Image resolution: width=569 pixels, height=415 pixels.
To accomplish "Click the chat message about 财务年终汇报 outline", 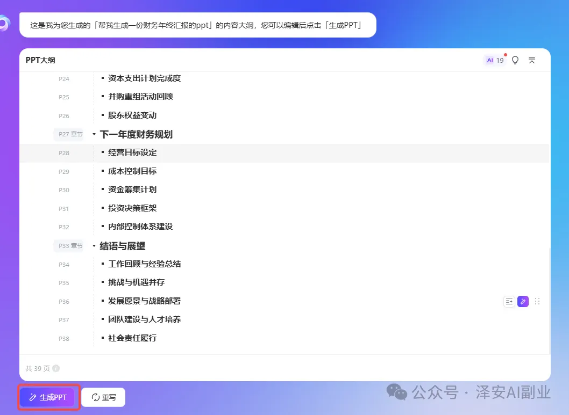I will (x=198, y=25).
